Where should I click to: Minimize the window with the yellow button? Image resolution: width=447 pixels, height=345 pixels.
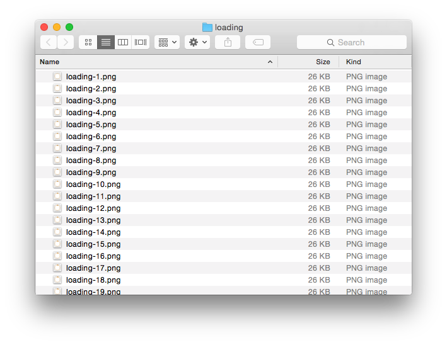tap(57, 27)
